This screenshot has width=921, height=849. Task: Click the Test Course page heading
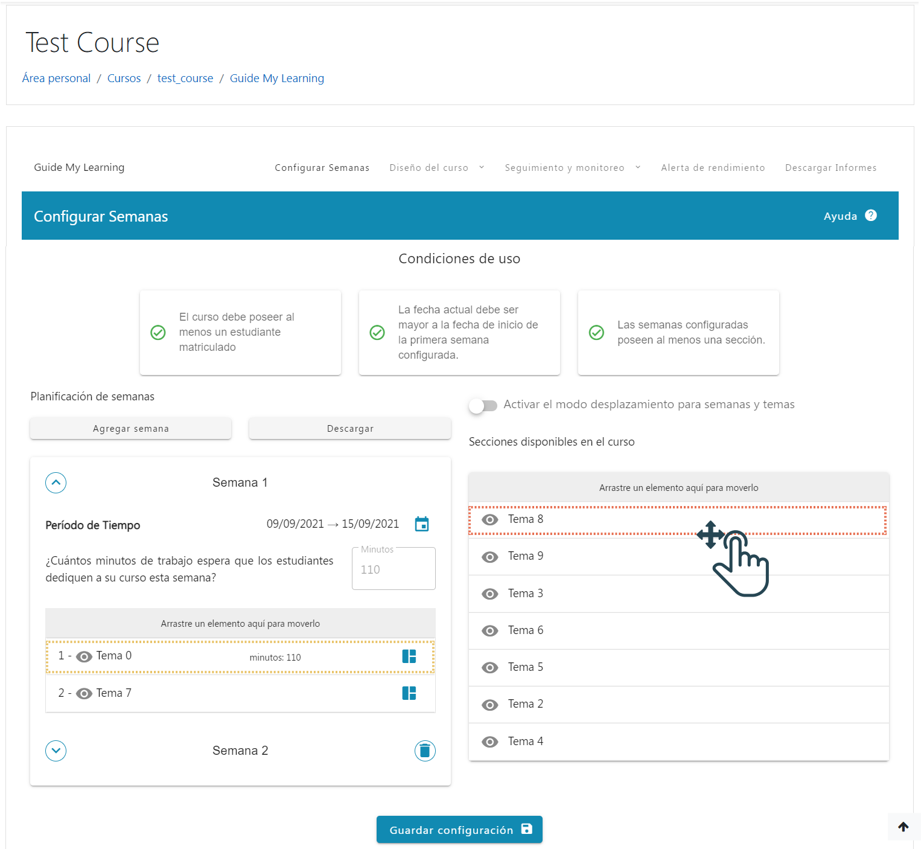(92, 43)
